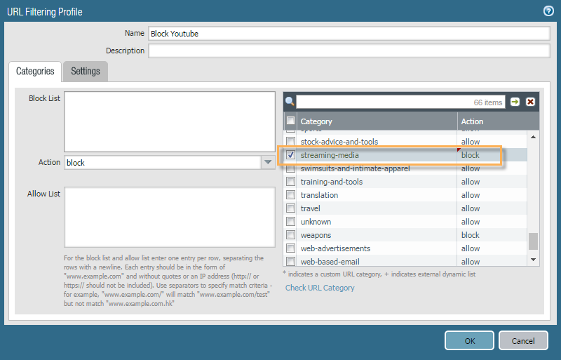
Task: Check the weapons checkbox
Action: [290, 234]
